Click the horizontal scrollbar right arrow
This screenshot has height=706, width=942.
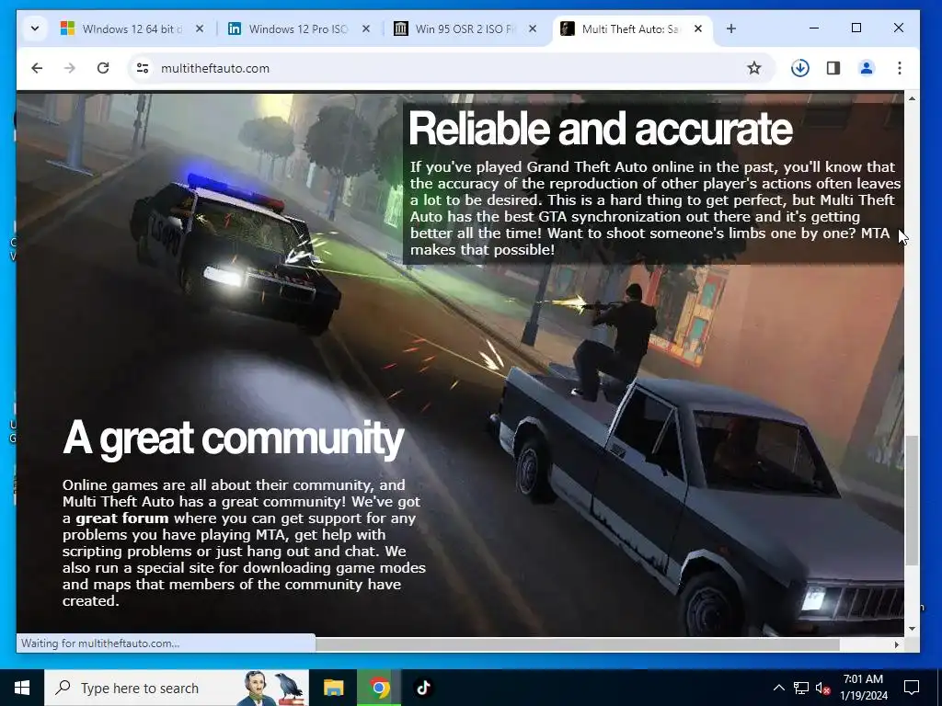coord(896,644)
